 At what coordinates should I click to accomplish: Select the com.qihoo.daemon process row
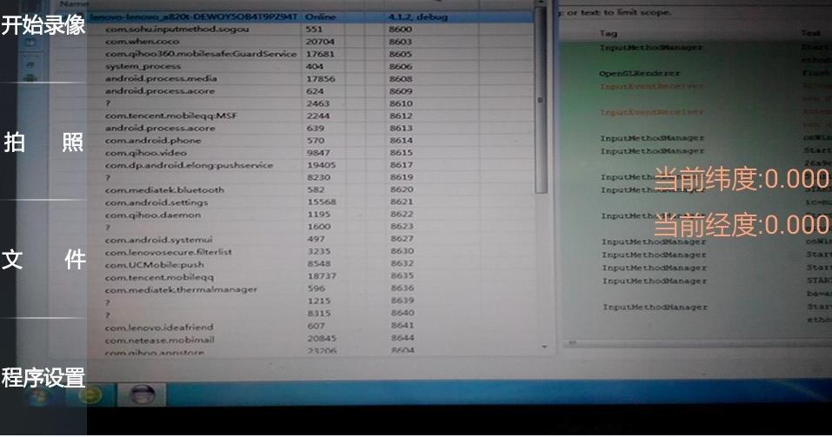coord(310,215)
